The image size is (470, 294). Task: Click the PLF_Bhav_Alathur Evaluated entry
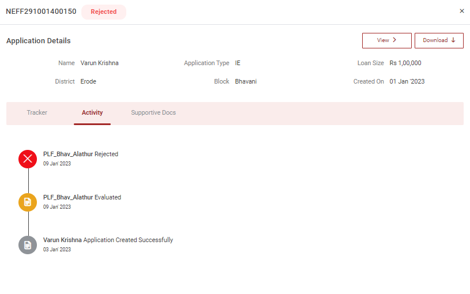pyautogui.click(x=82, y=197)
